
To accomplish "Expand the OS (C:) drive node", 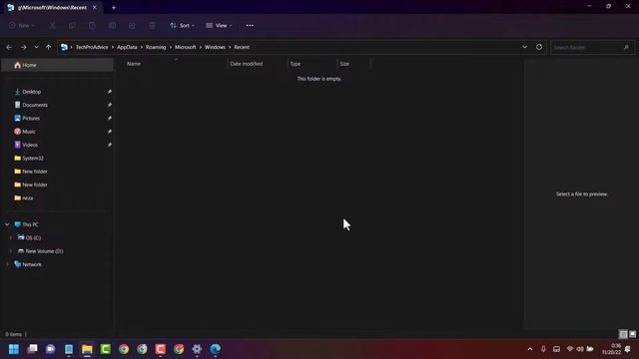I will click(x=11, y=237).
